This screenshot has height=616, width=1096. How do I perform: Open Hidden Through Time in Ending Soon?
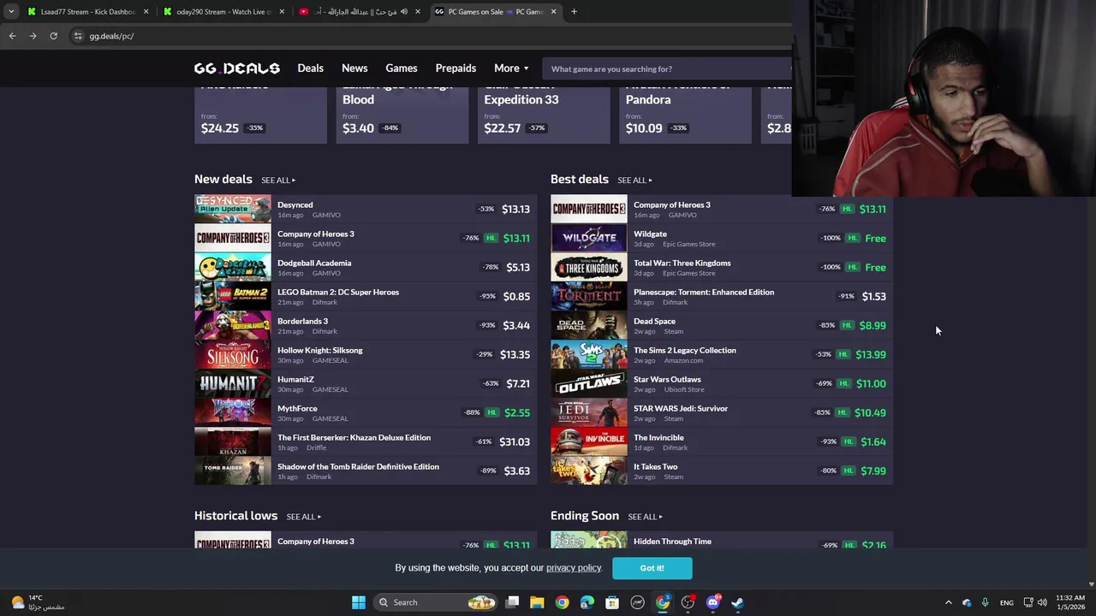pyautogui.click(x=672, y=541)
